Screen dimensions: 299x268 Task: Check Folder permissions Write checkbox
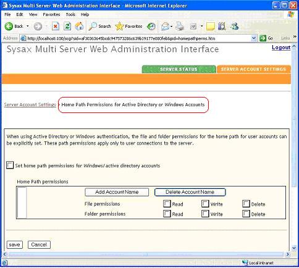205,214
